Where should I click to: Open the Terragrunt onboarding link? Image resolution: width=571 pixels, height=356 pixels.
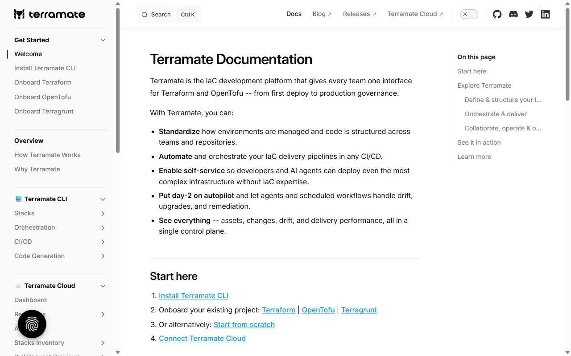[x=359, y=310]
